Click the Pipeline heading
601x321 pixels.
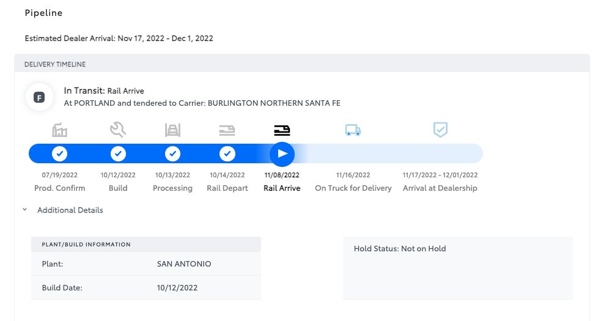pos(43,13)
